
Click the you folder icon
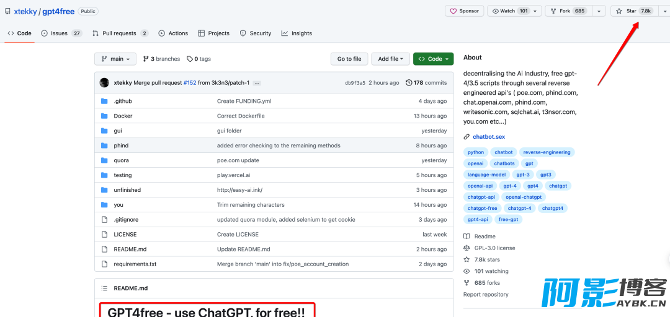(x=104, y=205)
